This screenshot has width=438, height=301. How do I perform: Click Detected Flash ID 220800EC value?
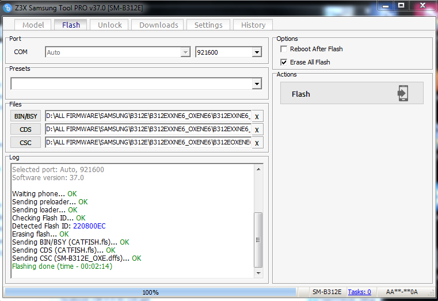(x=89, y=226)
